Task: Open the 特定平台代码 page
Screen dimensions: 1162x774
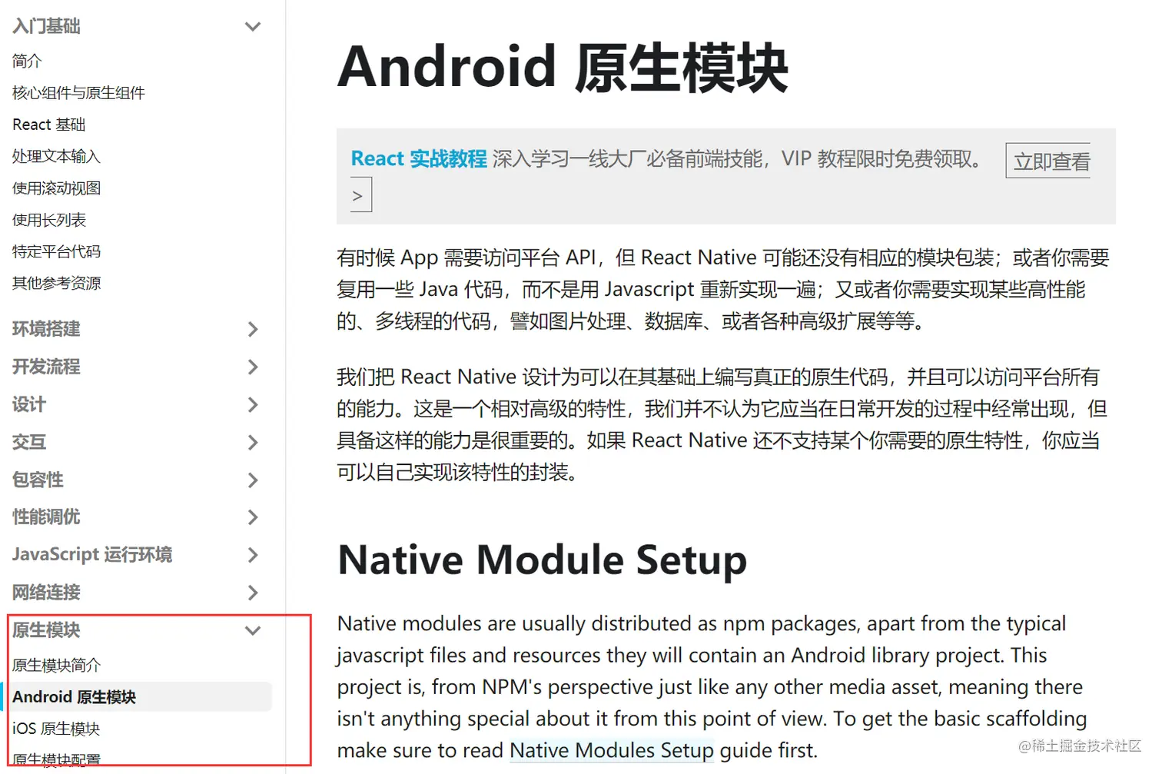Action: click(56, 251)
